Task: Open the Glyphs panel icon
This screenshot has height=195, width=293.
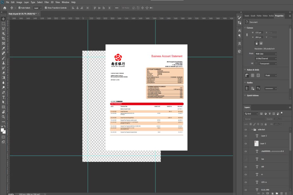Action: tap(240, 44)
